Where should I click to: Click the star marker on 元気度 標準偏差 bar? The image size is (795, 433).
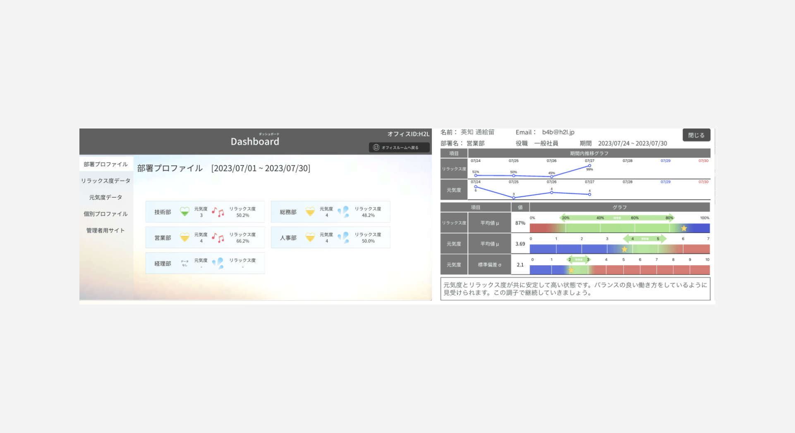[x=571, y=270]
